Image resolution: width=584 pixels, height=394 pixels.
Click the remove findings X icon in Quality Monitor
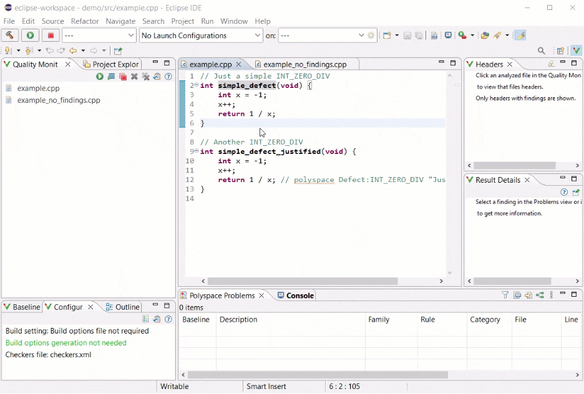click(134, 77)
